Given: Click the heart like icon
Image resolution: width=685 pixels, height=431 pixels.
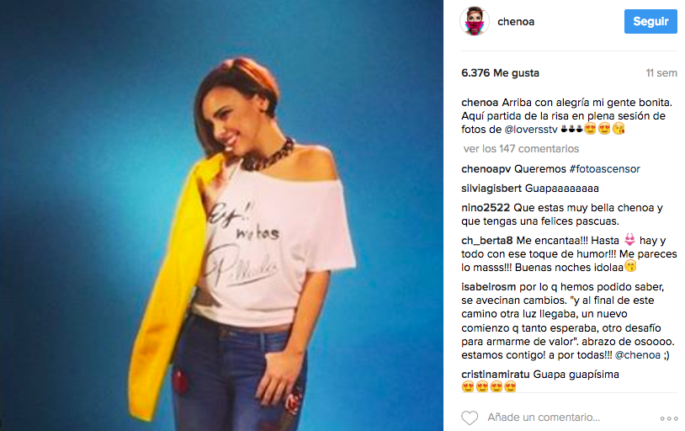Looking at the screenshot, I should [470, 418].
